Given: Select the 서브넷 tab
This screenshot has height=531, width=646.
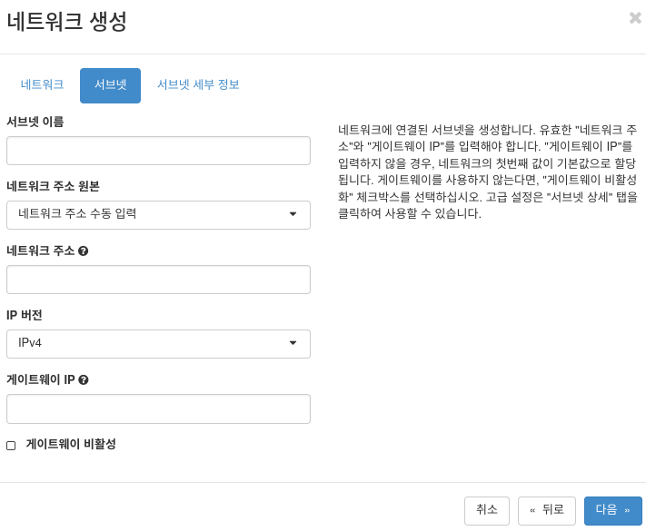Looking at the screenshot, I should (x=111, y=85).
